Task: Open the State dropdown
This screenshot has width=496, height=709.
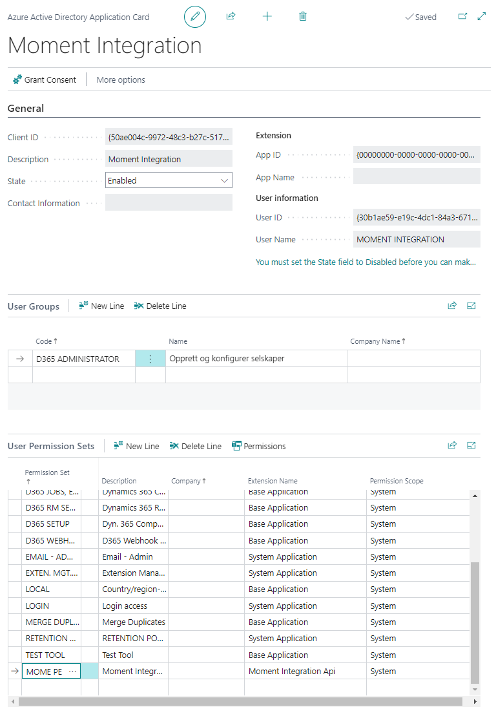Action: click(169, 181)
